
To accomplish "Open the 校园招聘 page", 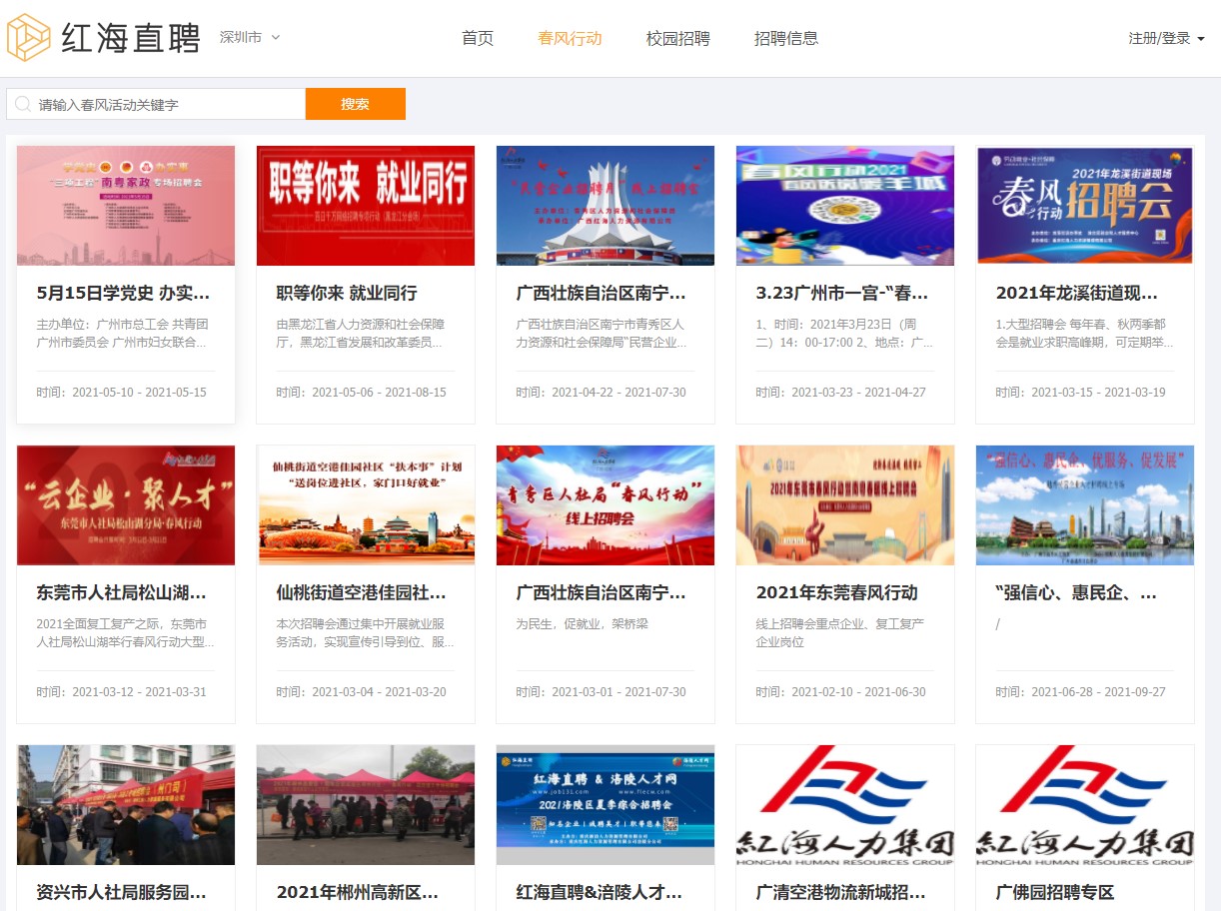I will tap(677, 39).
